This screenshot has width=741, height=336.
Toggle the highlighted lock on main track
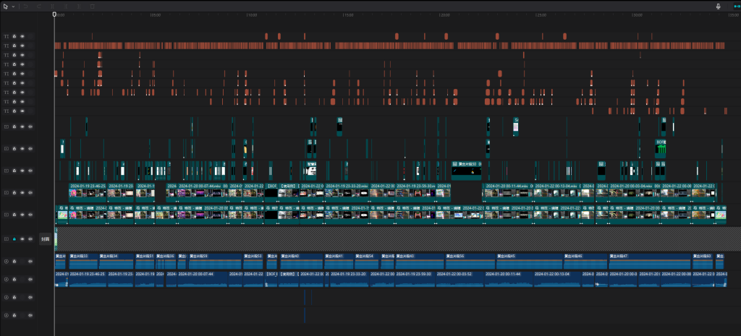tap(14, 238)
